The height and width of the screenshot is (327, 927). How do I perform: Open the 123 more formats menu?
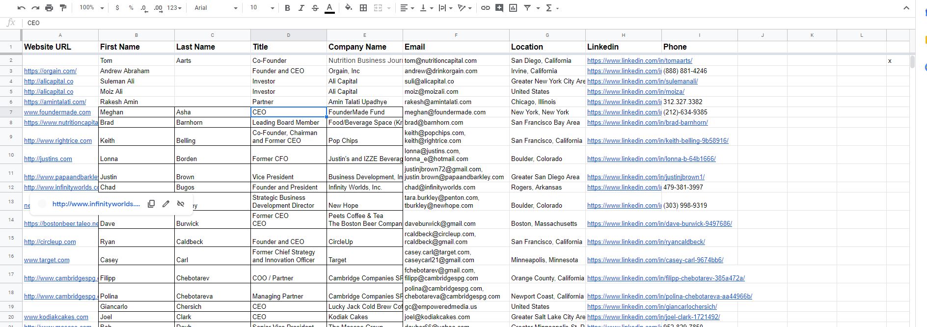(174, 8)
